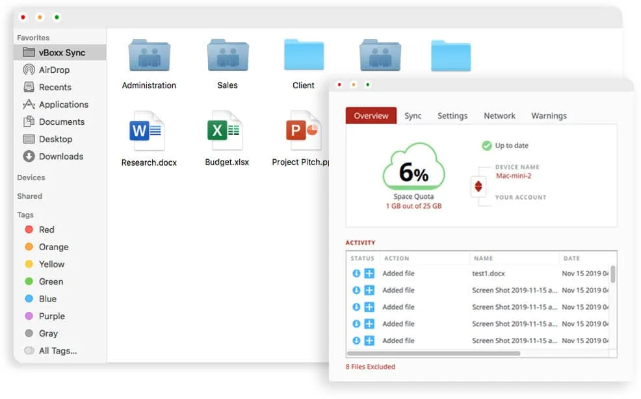Click the green Up to date status checkmark
This screenshot has height=399, width=641.
(x=486, y=145)
